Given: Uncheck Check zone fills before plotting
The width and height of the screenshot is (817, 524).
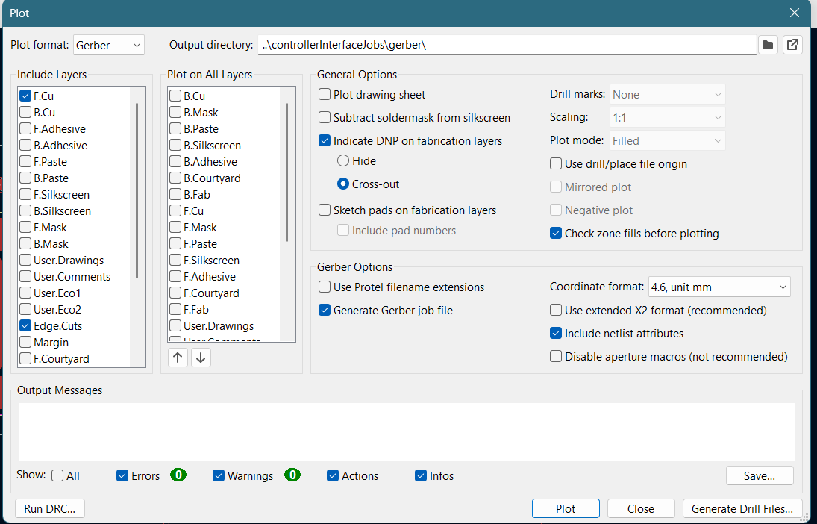Looking at the screenshot, I should coord(556,233).
